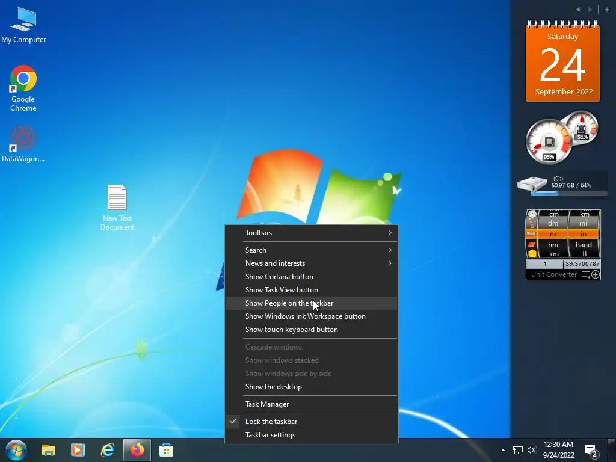The height and width of the screenshot is (462, 616).
Task: Open the Start button orb
Action: pos(16,450)
